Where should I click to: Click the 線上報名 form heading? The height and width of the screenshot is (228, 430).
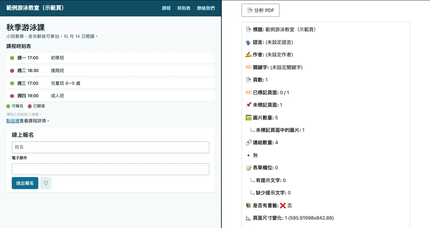pyautogui.click(x=23, y=135)
